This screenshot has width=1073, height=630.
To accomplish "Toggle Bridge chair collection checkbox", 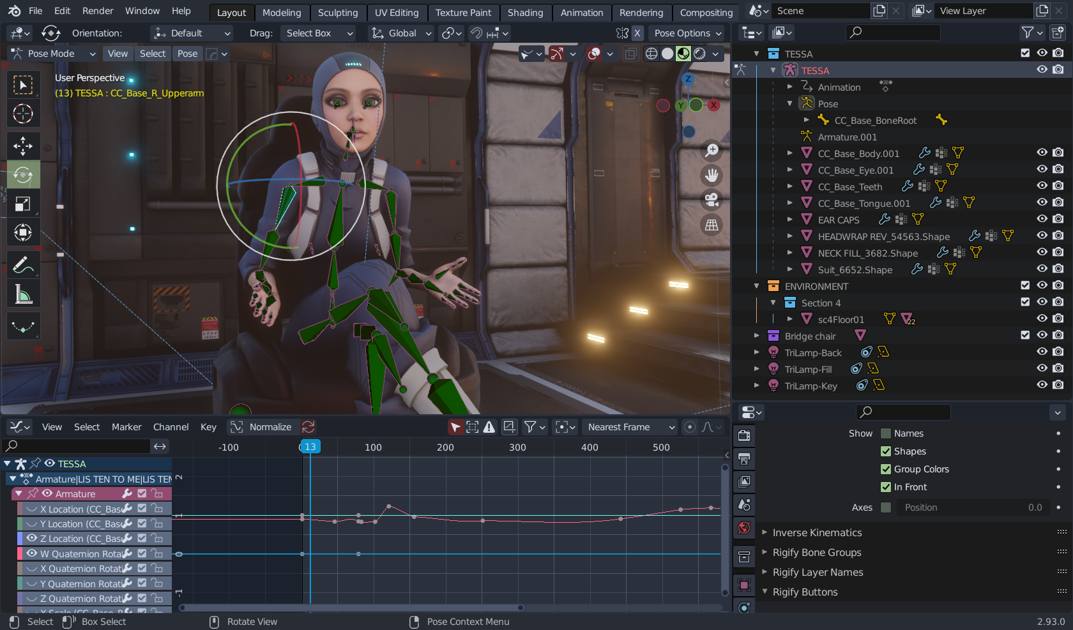I will click(x=1025, y=335).
